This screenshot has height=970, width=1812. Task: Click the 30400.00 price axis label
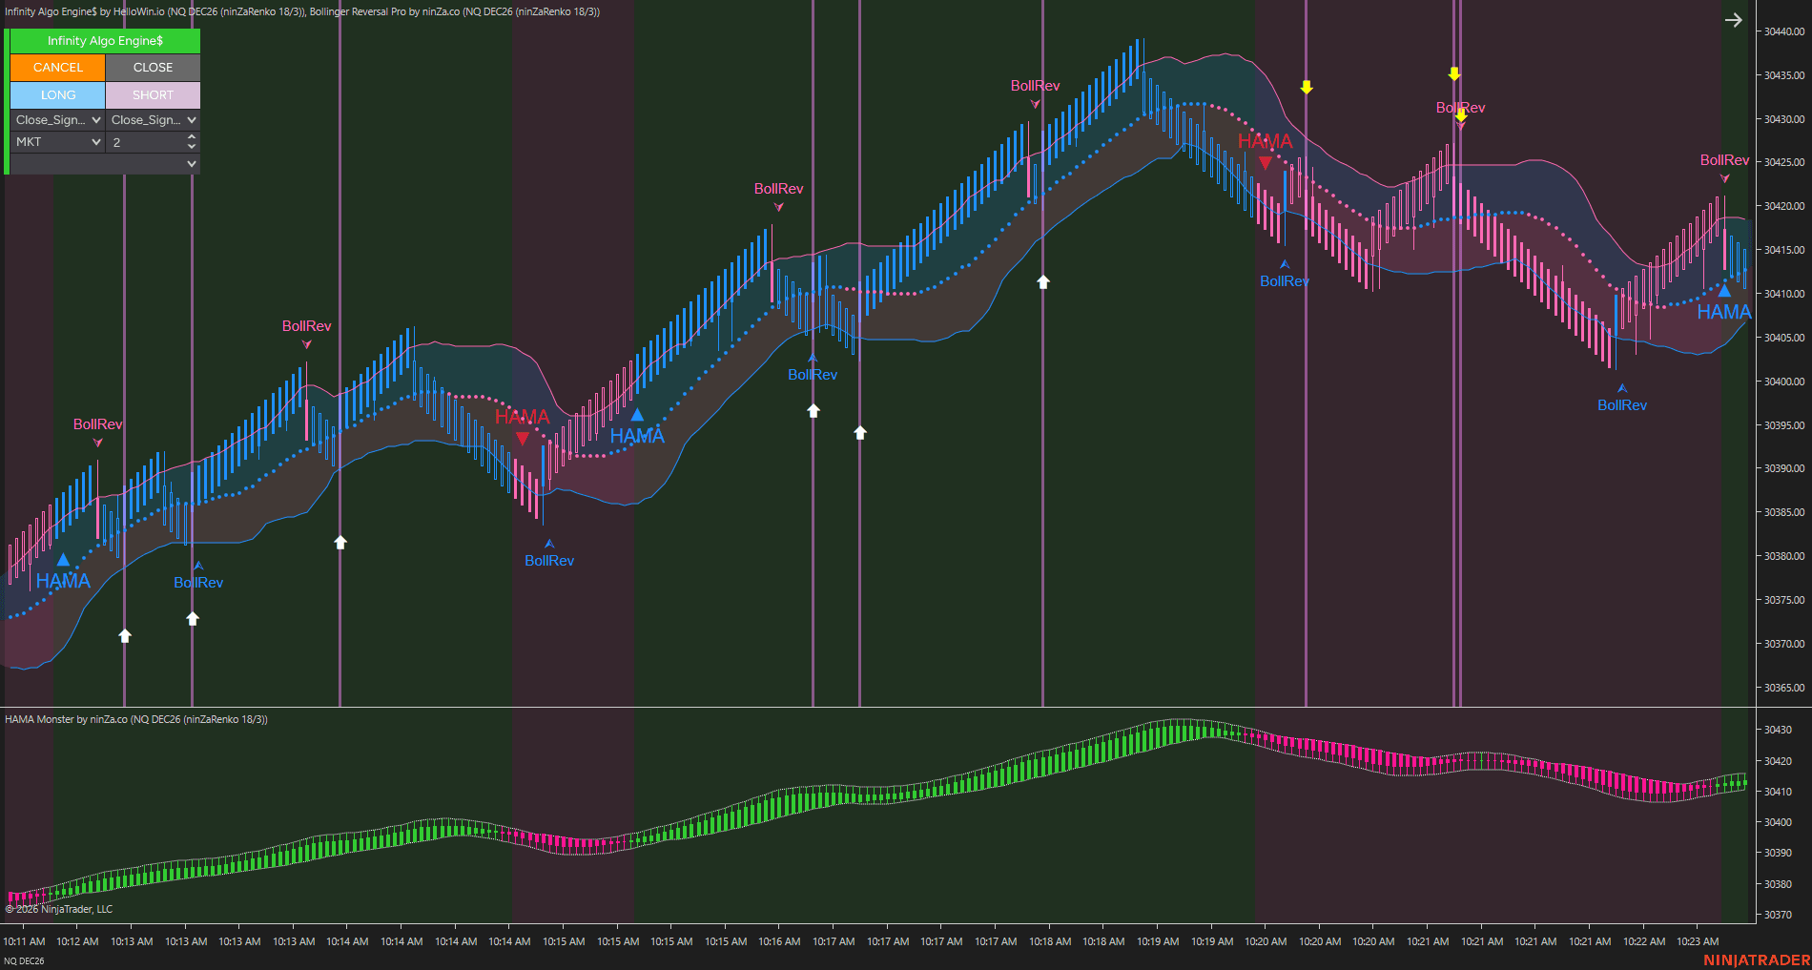click(1783, 382)
